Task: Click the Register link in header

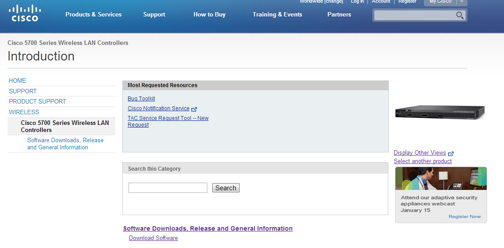Action: coord(407,2)
